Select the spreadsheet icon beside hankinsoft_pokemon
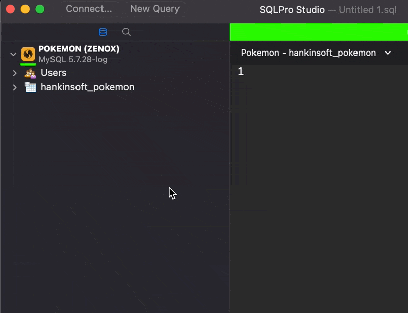Screen dimensions: 408x313 pos(29,87)
